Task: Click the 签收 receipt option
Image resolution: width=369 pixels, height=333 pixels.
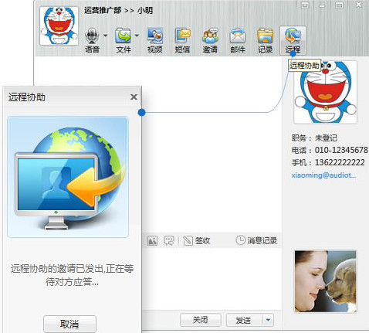Action: [x=197, y=241]
